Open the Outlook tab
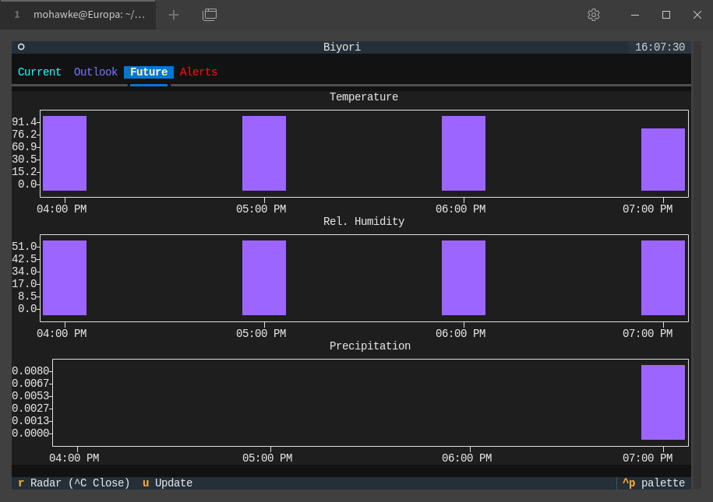 tap(96, 72)
